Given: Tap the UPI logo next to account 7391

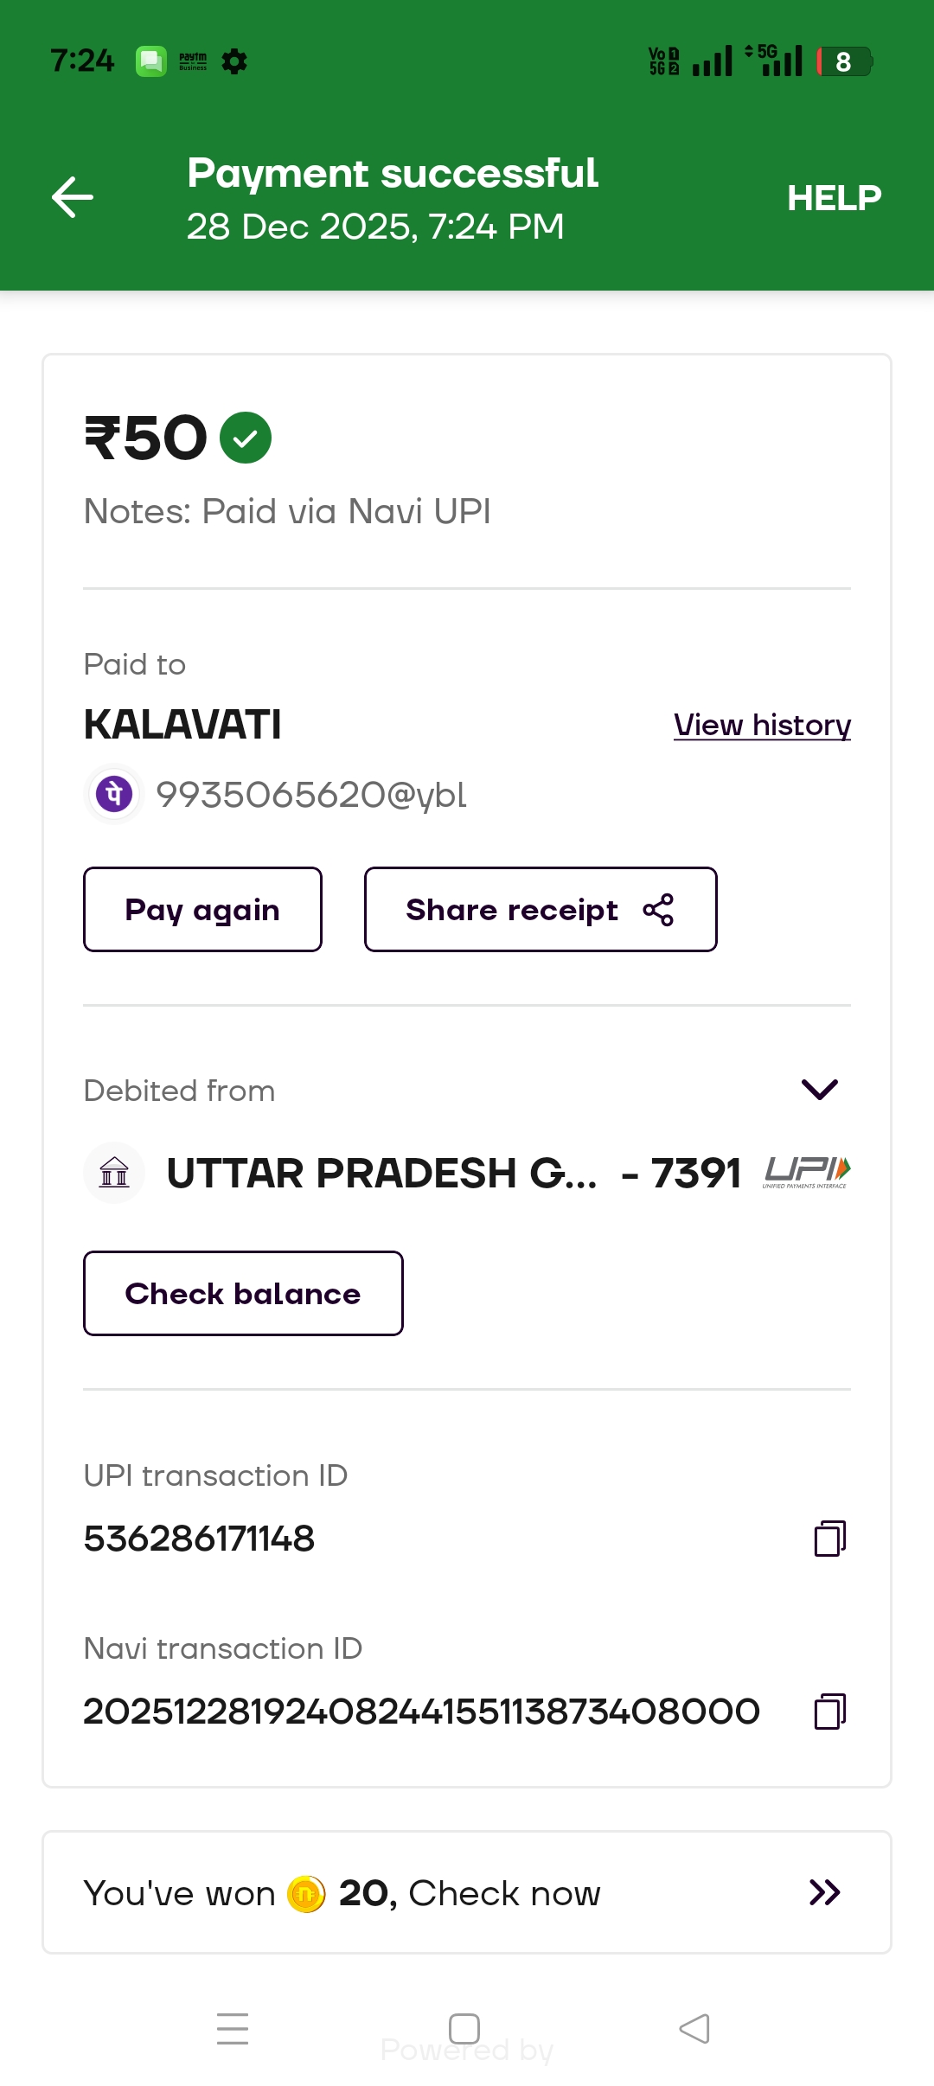Looking at the screenshot, I should pos(807,1173).
